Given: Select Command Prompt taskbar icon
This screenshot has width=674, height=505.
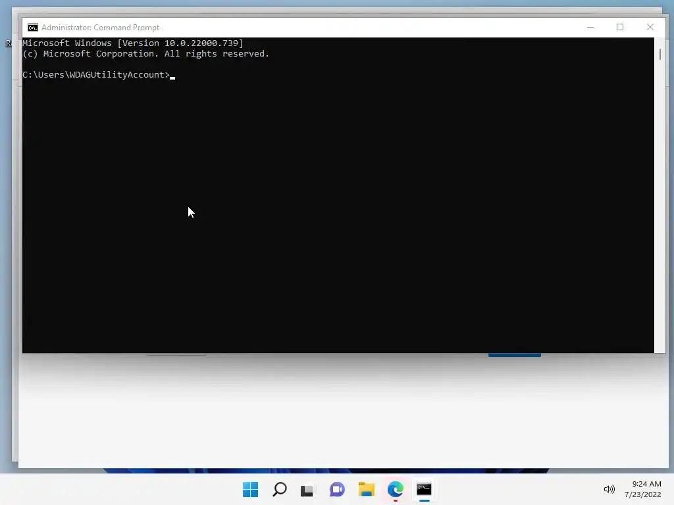Looking at the screenshot, I should 424,489.
